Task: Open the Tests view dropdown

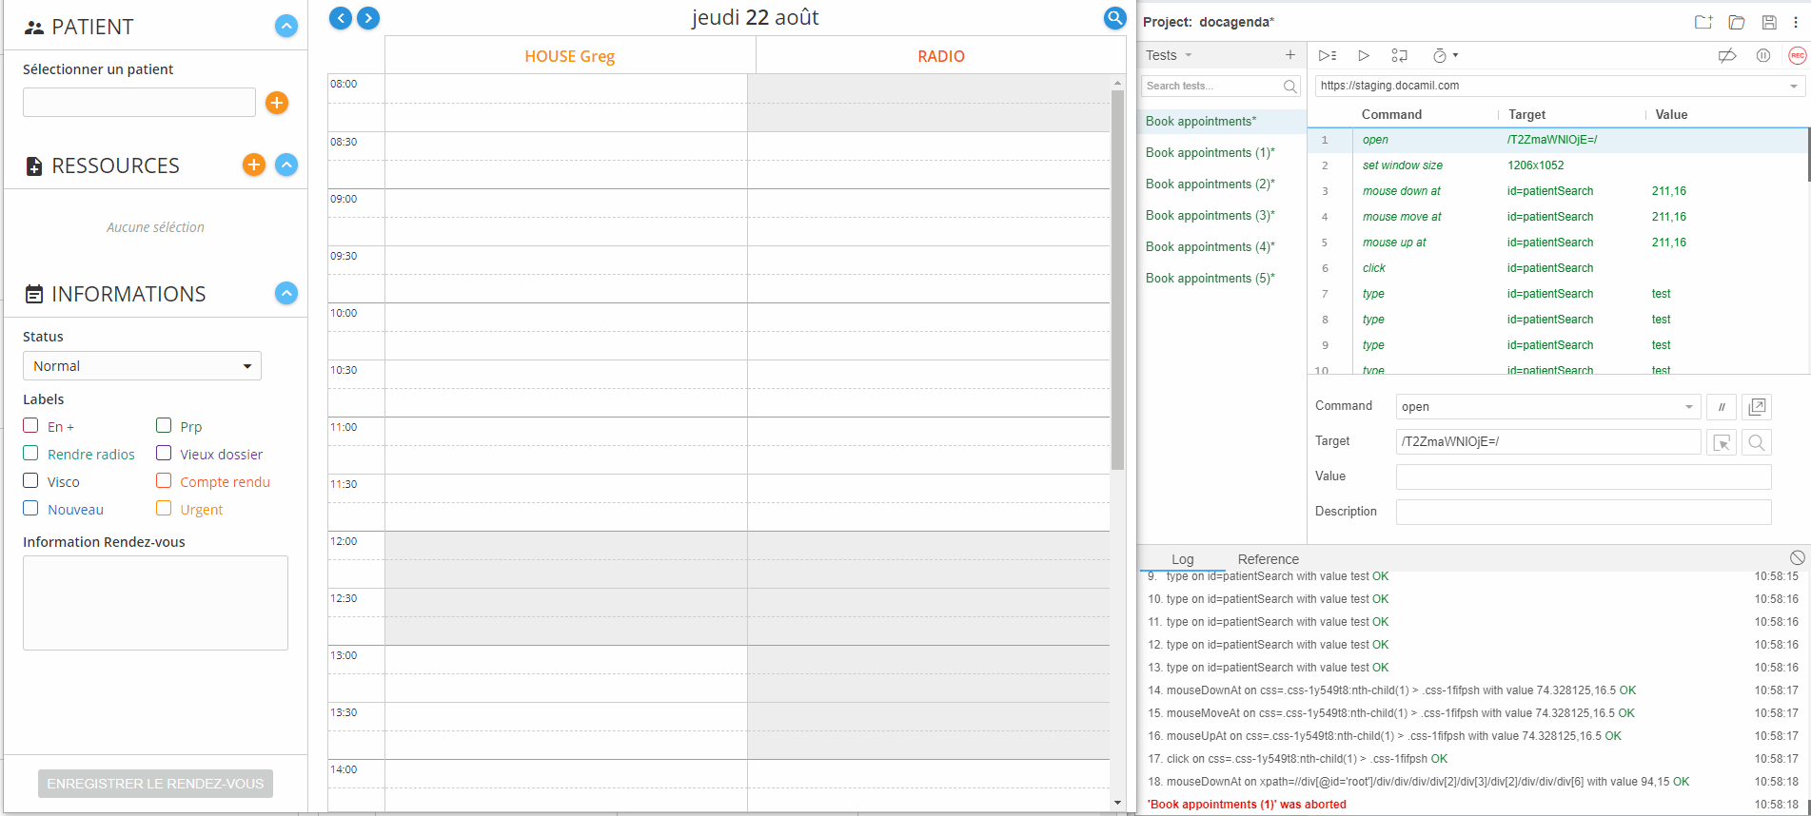Action: [1169, 55]
